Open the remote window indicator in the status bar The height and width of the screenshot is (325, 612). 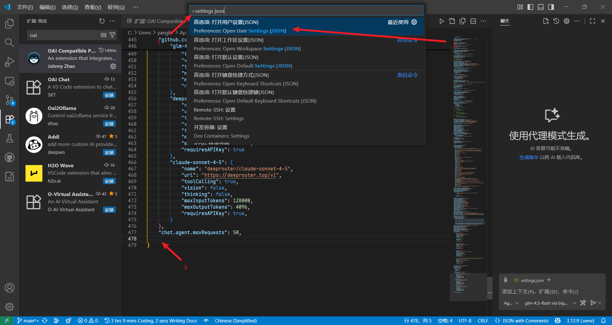coord(7,321)
